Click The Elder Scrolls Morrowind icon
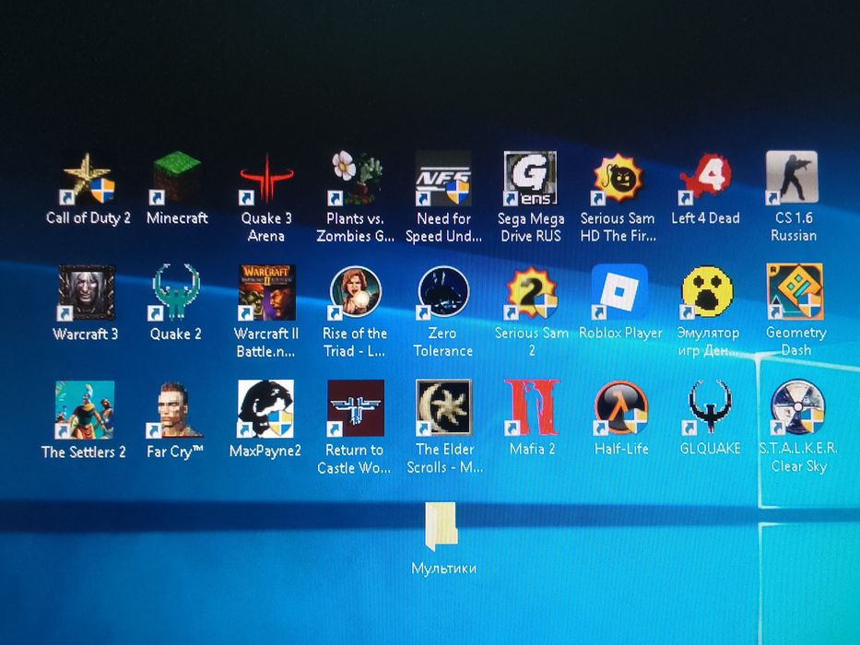Screen dimensions: 860x645 (443, 408)
